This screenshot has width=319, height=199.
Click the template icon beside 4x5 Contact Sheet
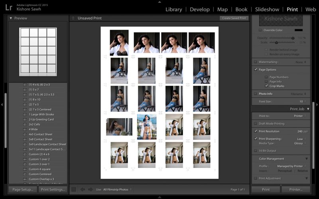click(x=25, y=135)
